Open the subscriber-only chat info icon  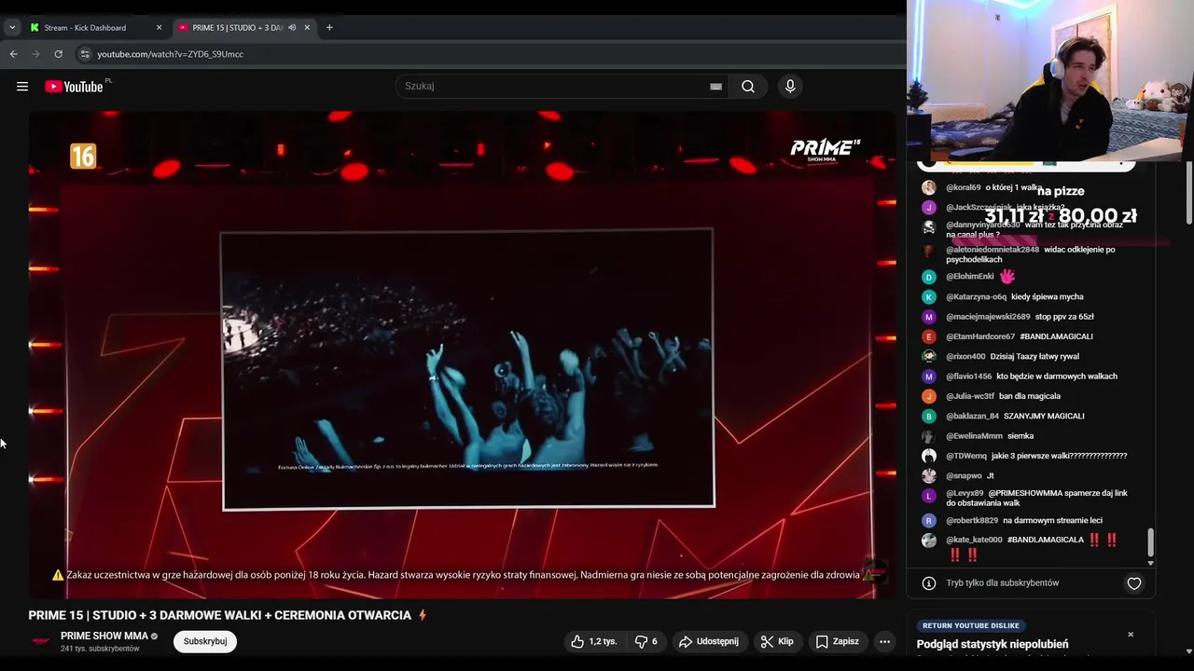(929, 583)
